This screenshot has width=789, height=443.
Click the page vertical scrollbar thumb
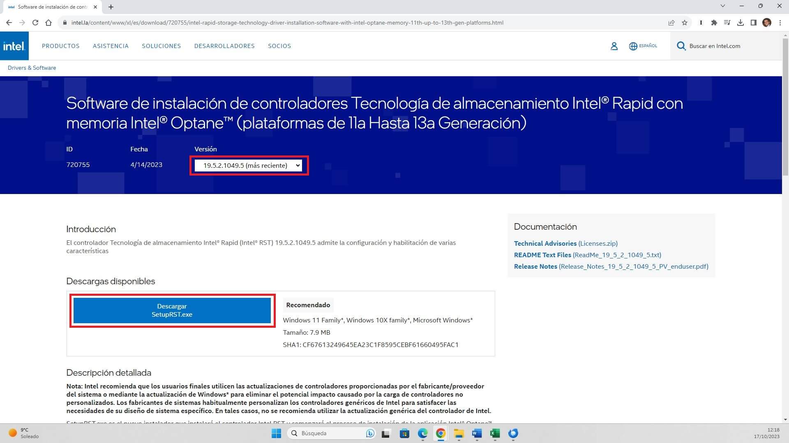(x=785, y=108)
